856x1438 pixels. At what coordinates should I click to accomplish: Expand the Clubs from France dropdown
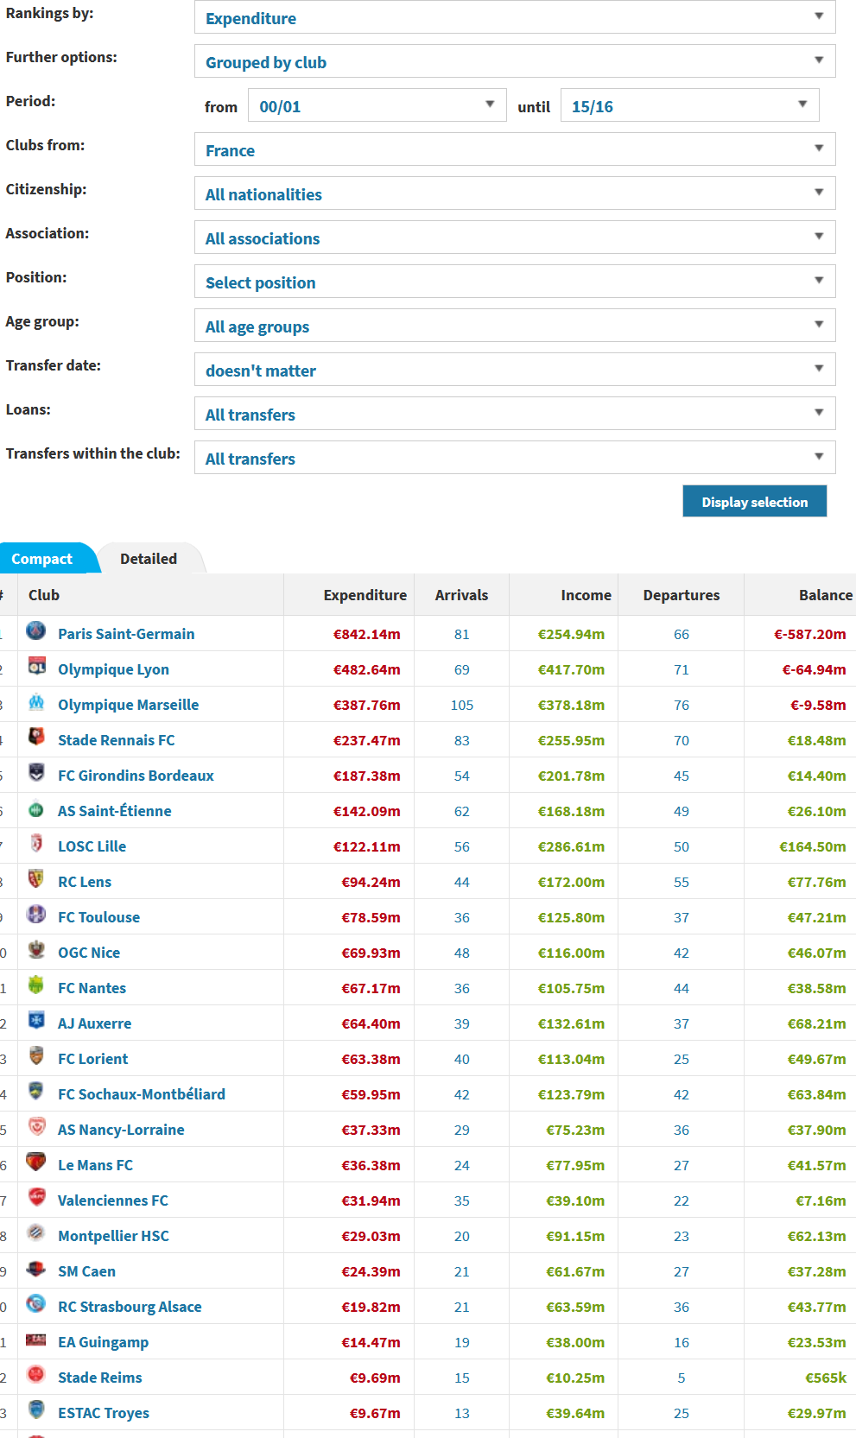[x=515, y=149]
